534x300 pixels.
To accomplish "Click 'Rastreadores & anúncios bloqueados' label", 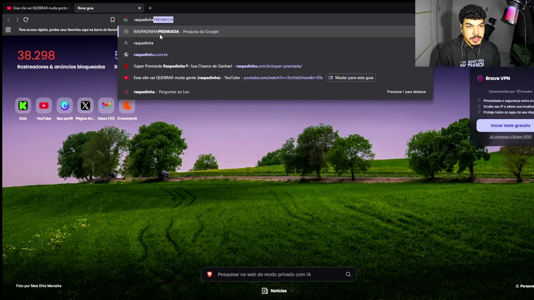I will point(61,67).
